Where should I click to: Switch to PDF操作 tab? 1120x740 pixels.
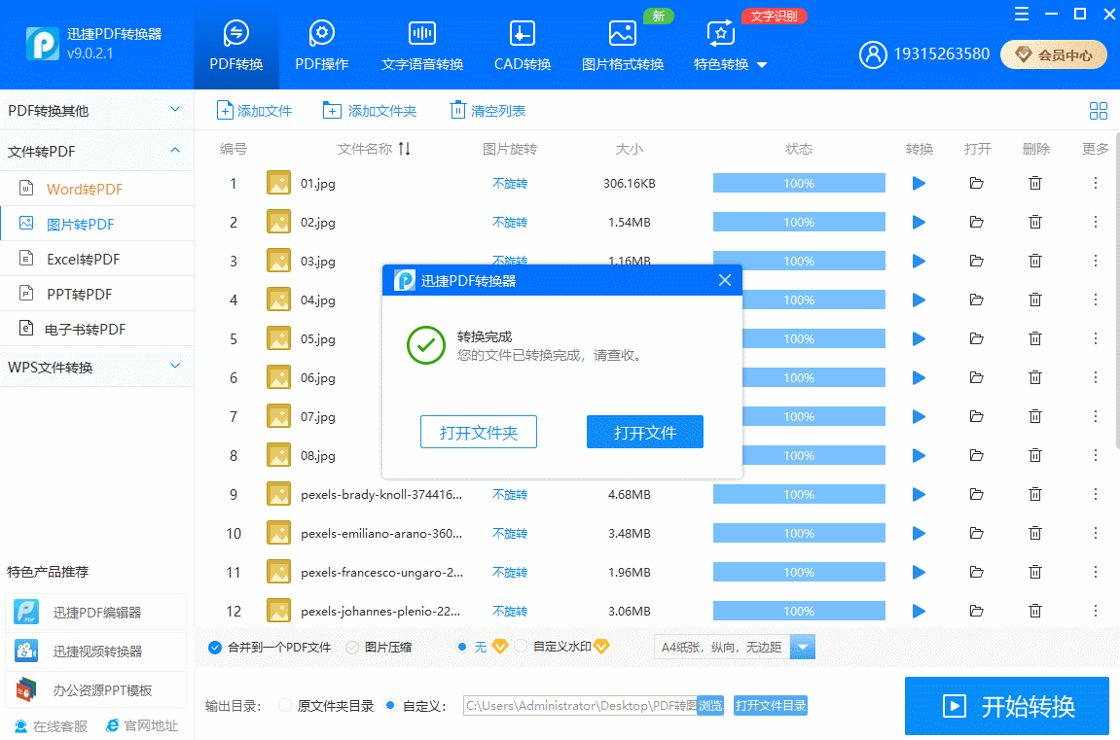point(321,46)
